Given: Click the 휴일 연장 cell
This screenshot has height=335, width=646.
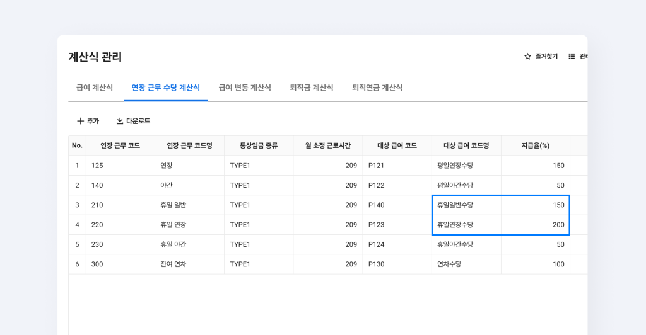Looking at the screenshot, I should click(x=189, y=225).
